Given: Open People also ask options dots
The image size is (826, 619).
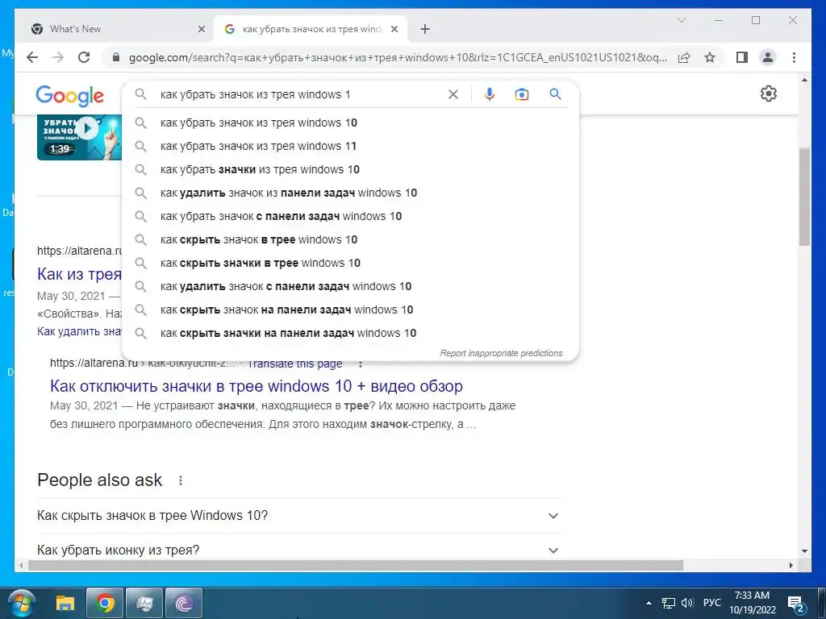Looking at the screenshot, I should click(x=181, y=480).
